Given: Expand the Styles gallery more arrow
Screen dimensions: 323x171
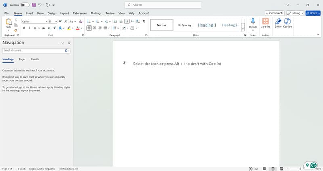Looking at the screenshot, I should tap(243, 29).
